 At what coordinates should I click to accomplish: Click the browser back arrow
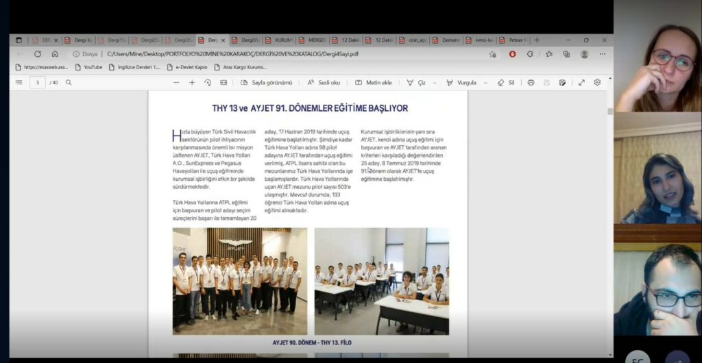coord(20,54)
